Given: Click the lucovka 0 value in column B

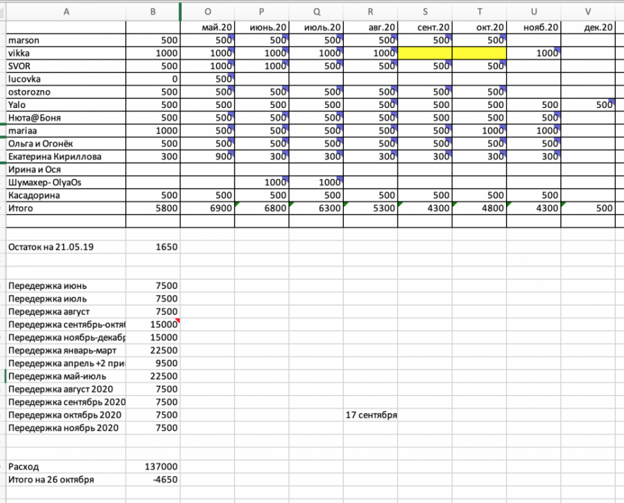Looking at the screenshot, I should point(153,79).
